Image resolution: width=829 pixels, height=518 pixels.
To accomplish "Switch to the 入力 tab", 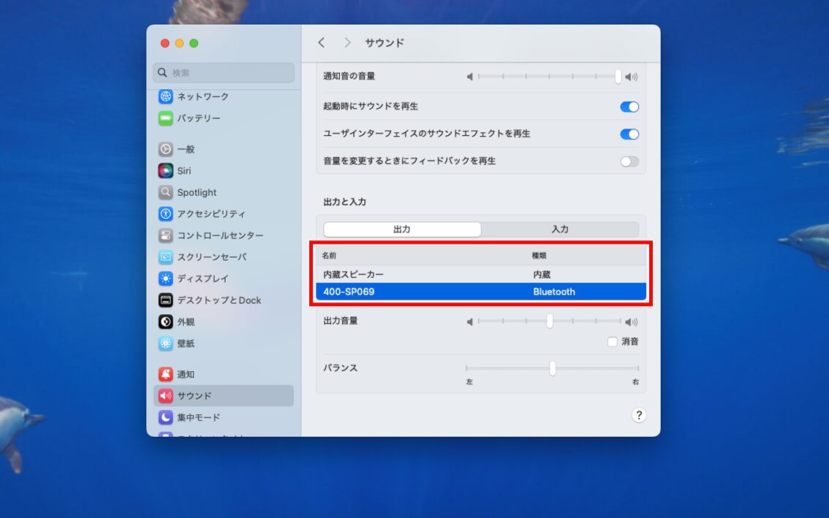I will pyautogui.click(x=560, y=229).
